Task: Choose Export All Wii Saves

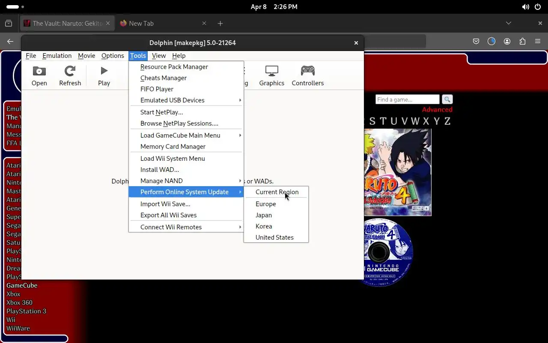Action: click(x=186, y=215)
